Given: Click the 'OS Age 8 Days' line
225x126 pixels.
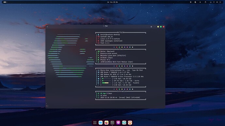Looking at the screenshot, I should click(106, 94).
